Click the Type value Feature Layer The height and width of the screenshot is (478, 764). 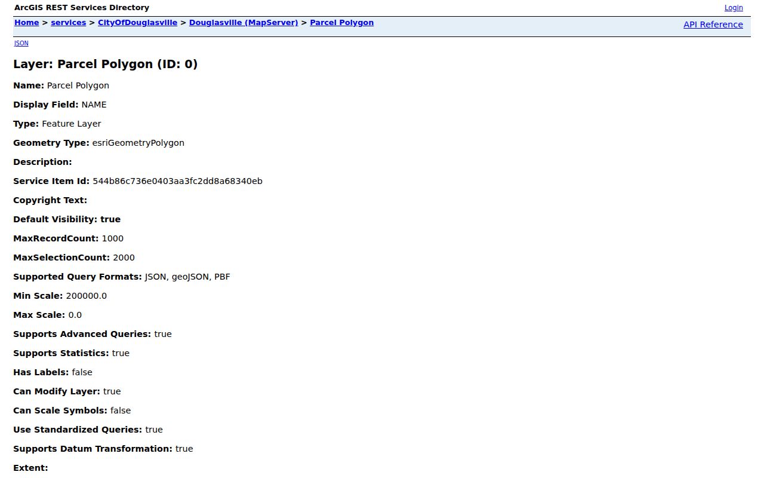tap(72, 124)
